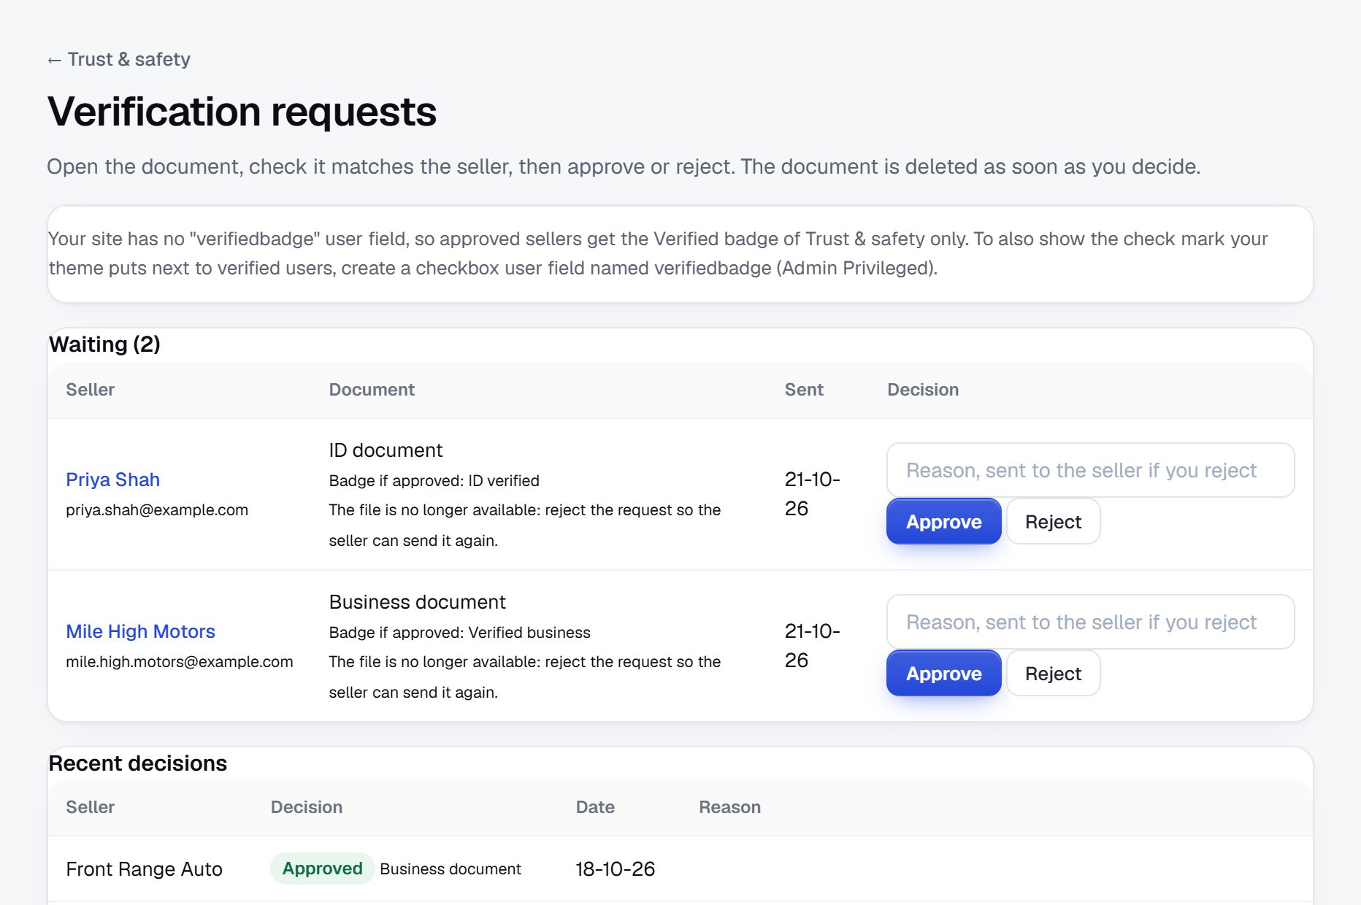Image resolution: width=1361 pixels, height=905 pixels.
Task: Click "Badge if approved: Verified business" text
Action: pyautogui.click(x=459, y=633)
